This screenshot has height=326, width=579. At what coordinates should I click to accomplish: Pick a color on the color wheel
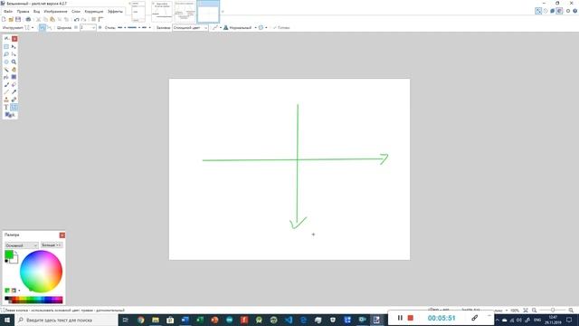coord(41,272)
